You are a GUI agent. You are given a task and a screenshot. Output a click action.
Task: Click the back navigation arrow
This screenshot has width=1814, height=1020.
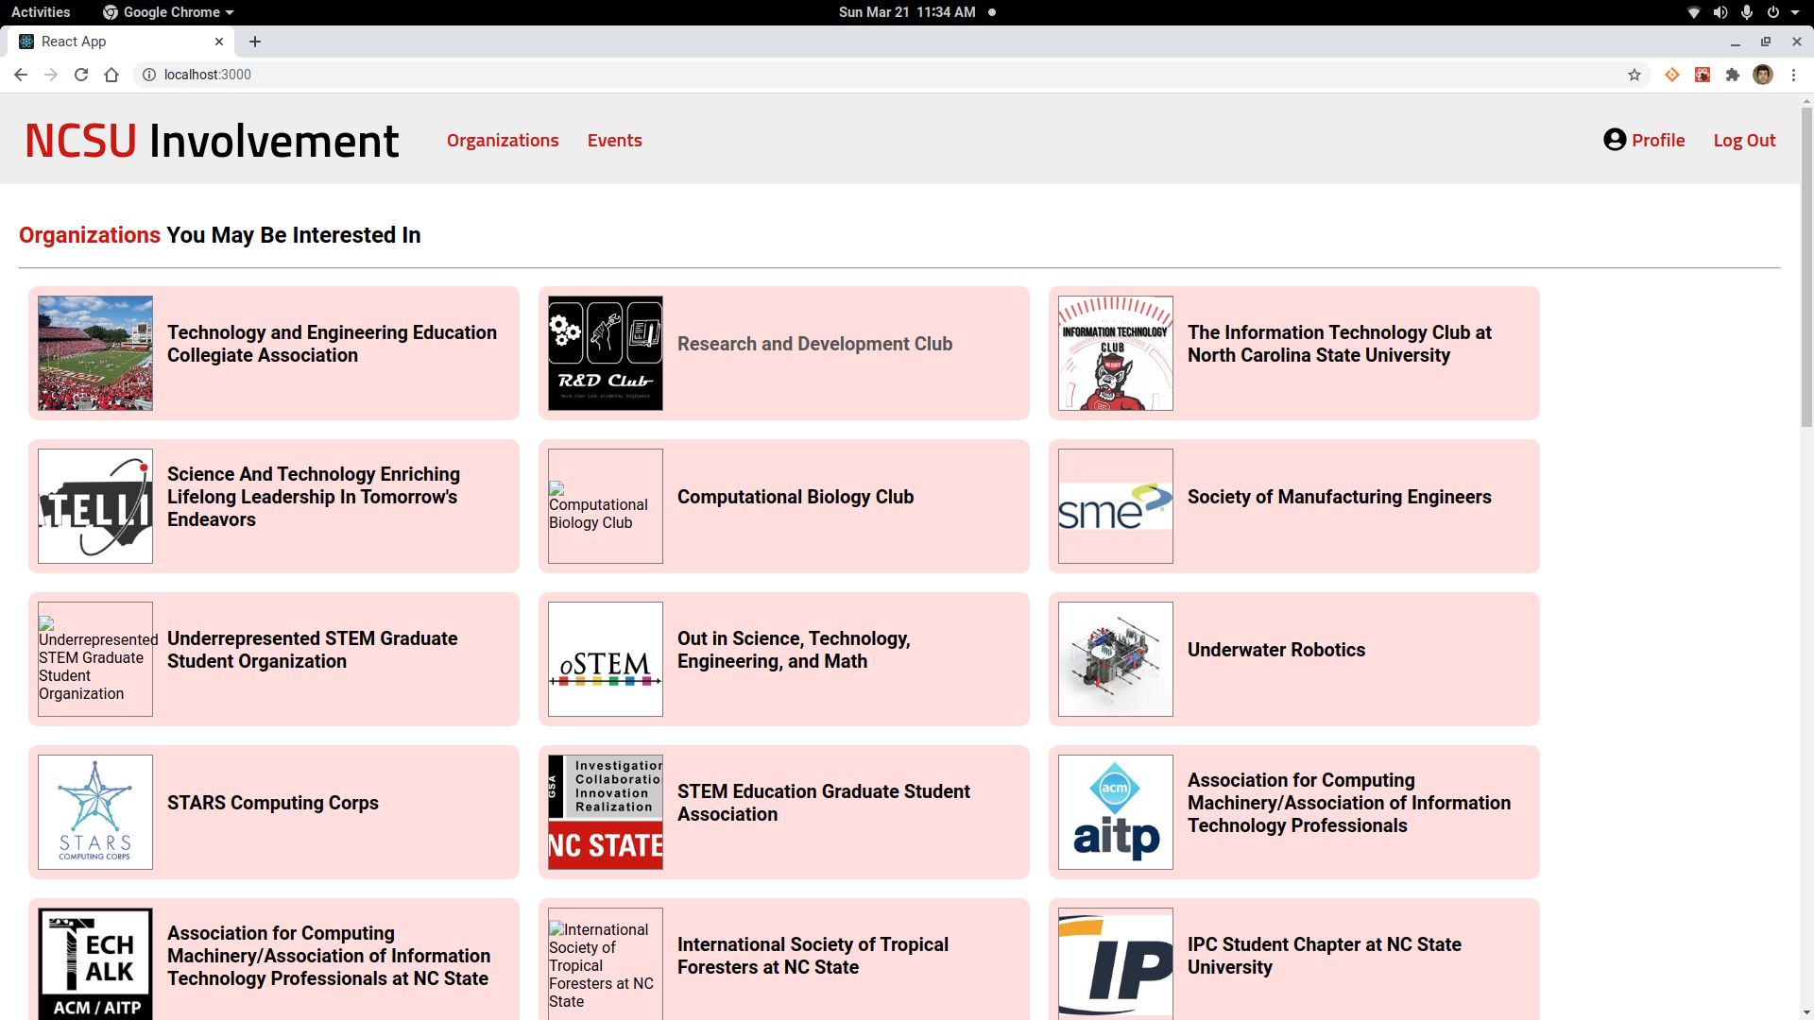coord(21,75)
